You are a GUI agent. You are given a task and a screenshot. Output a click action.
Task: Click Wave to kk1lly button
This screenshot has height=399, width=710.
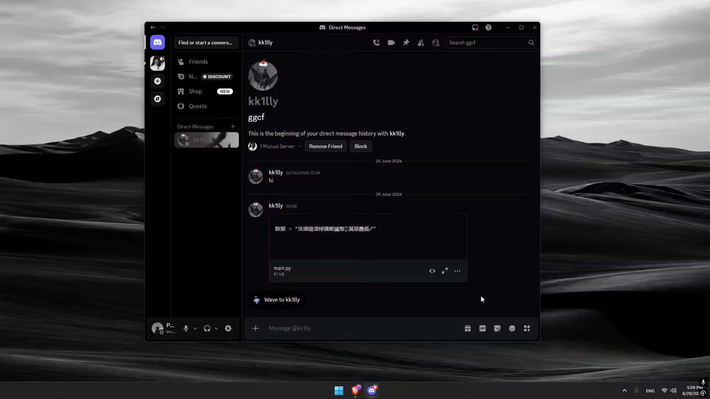coord(277,300)
